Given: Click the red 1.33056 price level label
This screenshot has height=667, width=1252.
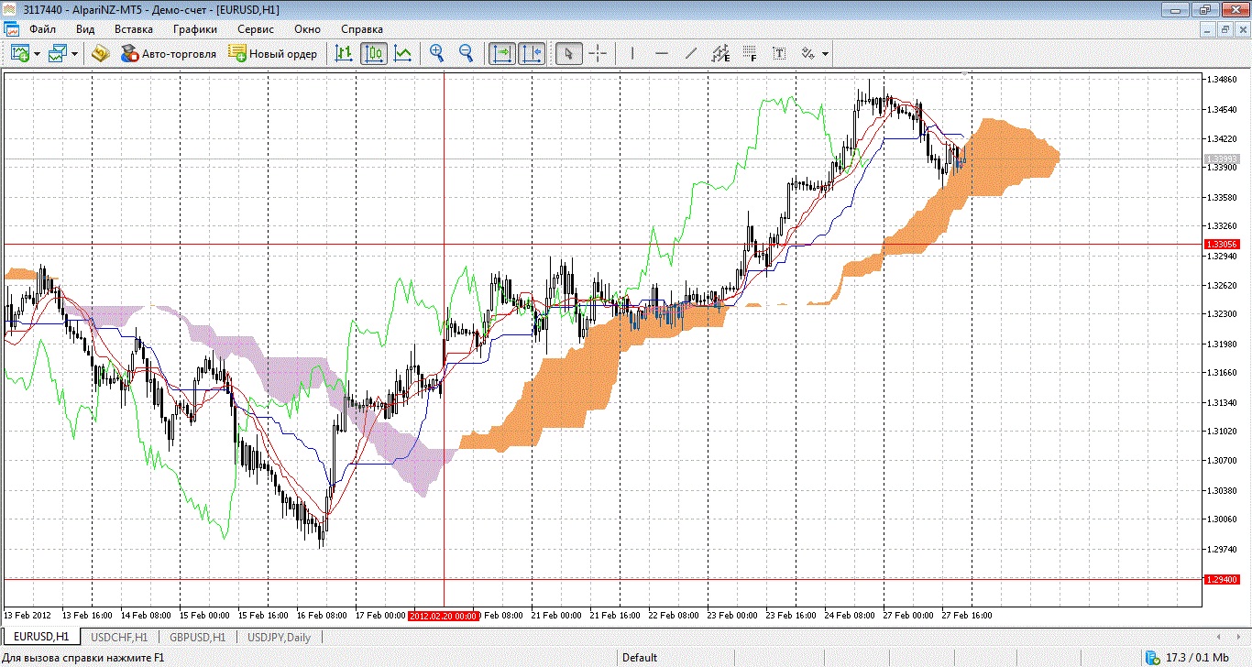Looking at the screenshot, I should [1220, 245].
